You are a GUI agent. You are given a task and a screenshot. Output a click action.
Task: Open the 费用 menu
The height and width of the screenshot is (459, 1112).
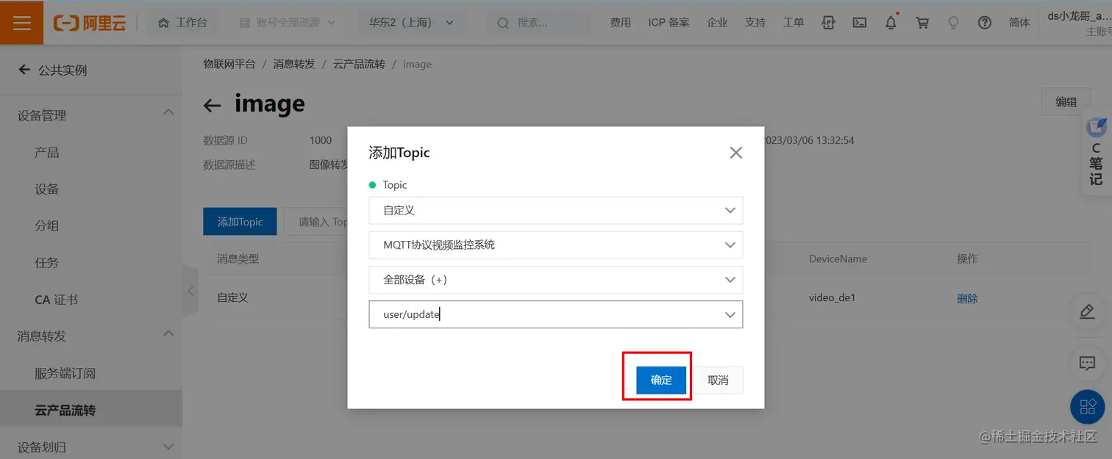pos(620,23)
